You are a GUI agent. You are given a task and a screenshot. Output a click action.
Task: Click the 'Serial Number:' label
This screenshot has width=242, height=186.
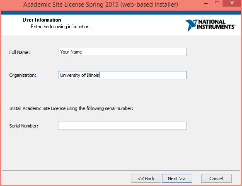(24, 126)
